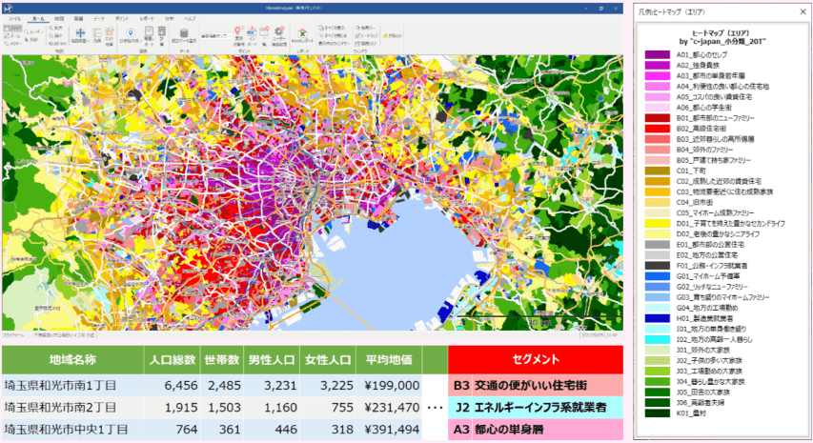Expand the 表示中のウィンドウ dropdown

(x=334, y=44)
